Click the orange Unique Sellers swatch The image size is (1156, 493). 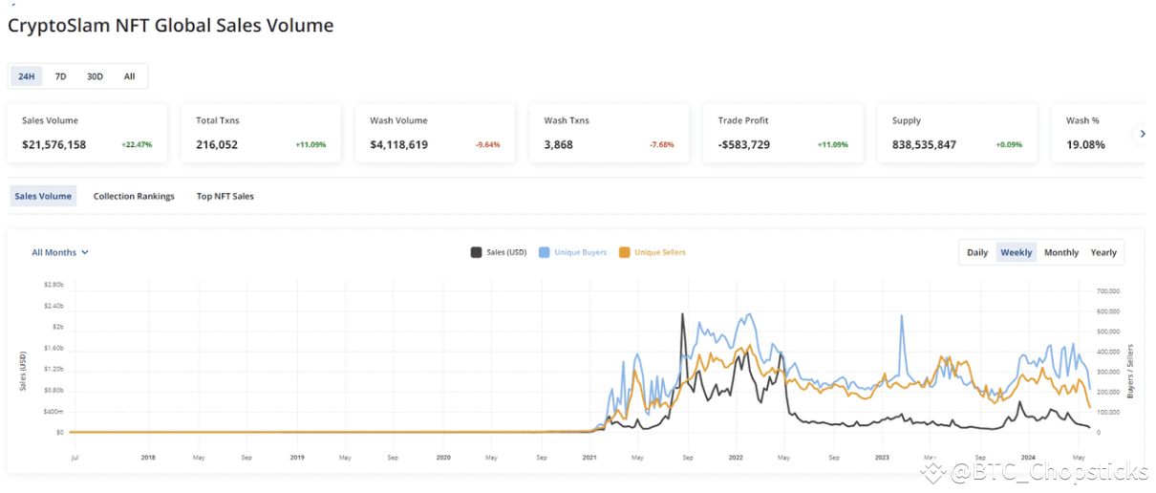[625, 252]
